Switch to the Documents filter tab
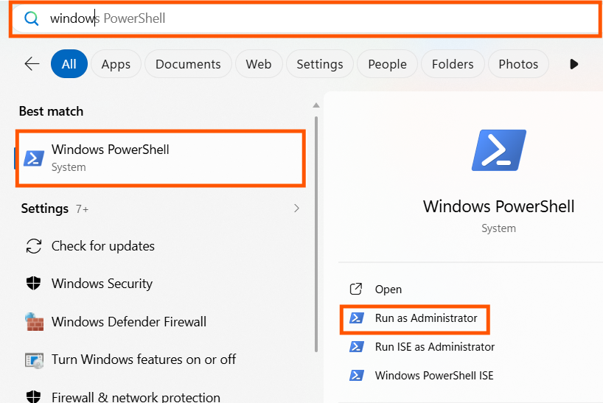Image resolution: width=603 pixels, height=403 pixels. [x=188, y=64]
